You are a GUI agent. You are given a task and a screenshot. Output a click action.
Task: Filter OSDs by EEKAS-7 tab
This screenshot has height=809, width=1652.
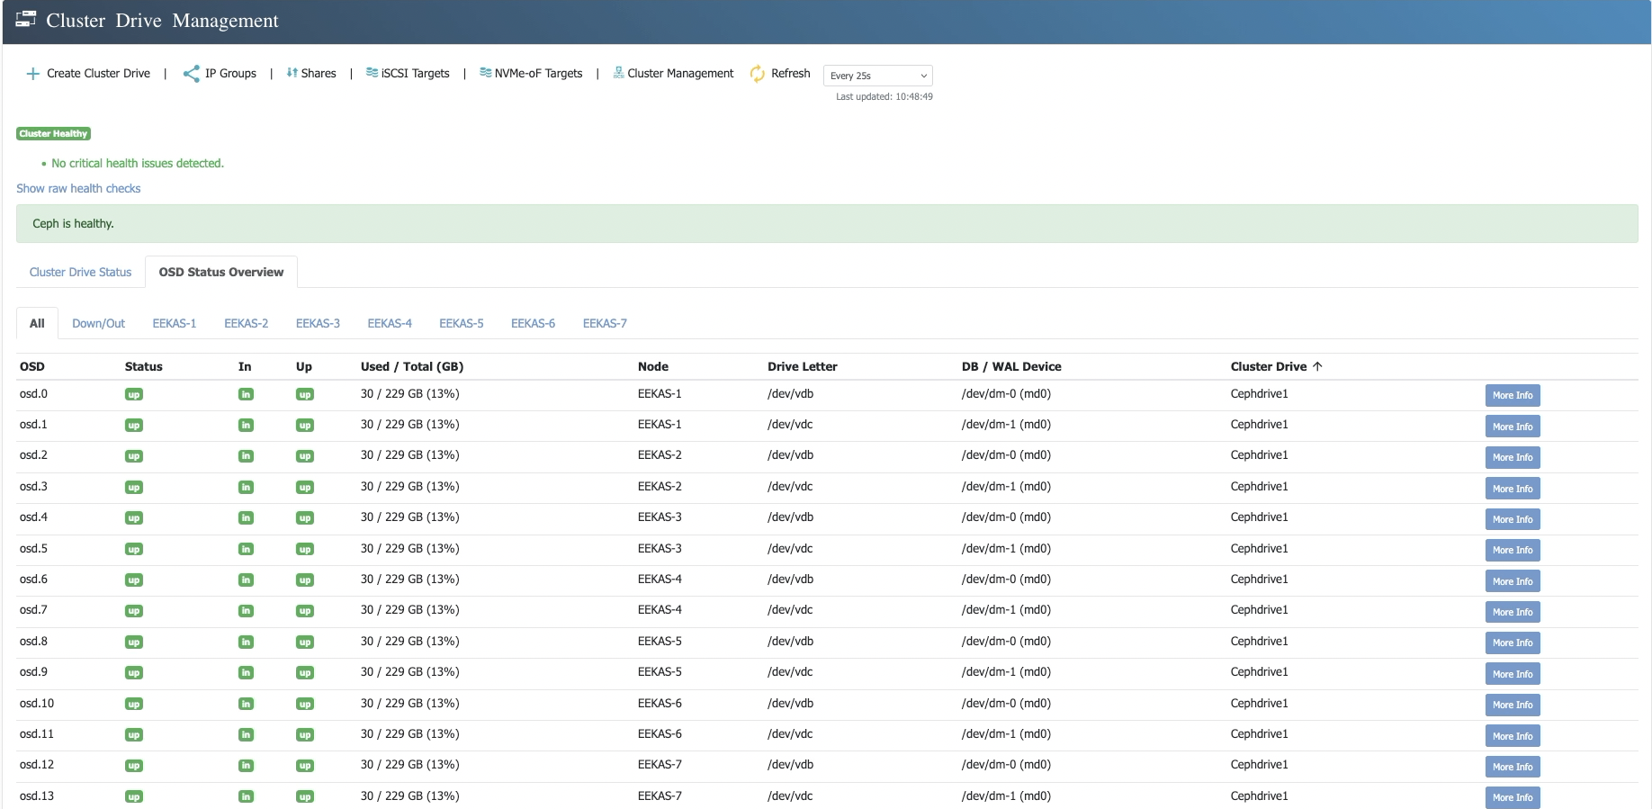(605, 323)
